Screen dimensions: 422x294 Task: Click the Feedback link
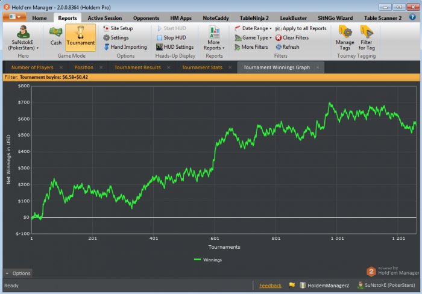(270, 285)
